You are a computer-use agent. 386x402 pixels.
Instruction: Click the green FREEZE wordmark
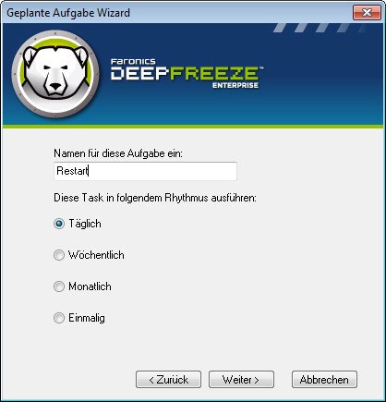click(213, 73)
